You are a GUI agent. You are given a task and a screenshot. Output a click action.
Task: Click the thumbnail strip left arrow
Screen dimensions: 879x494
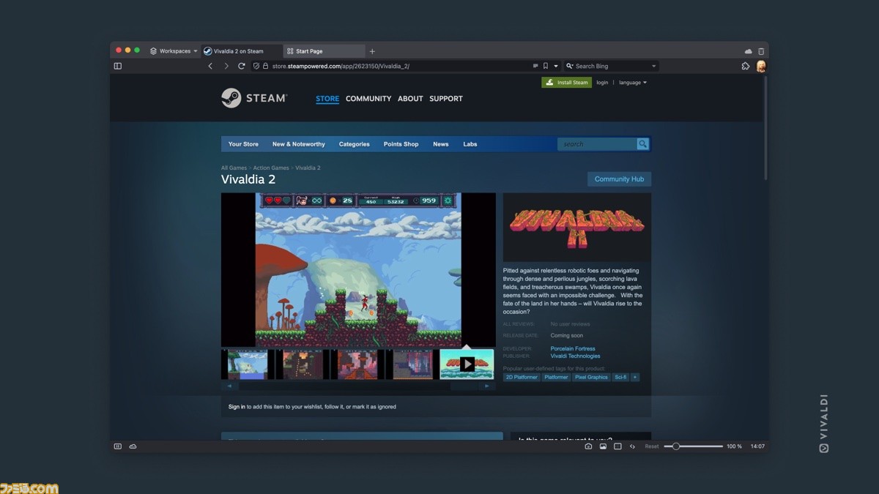click(230, 386)
